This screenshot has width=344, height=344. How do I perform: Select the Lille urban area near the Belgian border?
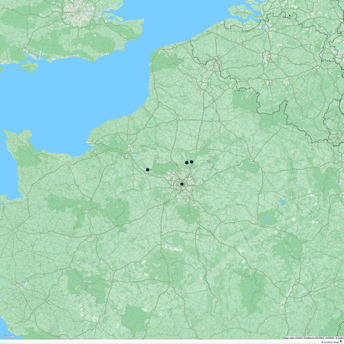point(216,65)
